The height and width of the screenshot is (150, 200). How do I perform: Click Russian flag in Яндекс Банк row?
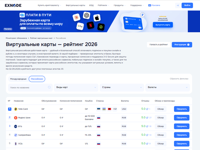coord(99,118)
